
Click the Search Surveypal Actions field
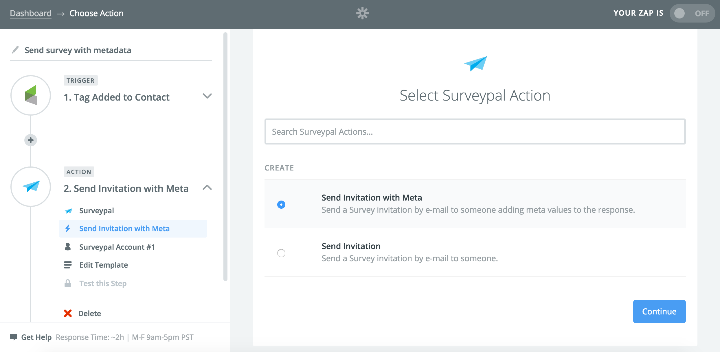click(x=475, y=132)
